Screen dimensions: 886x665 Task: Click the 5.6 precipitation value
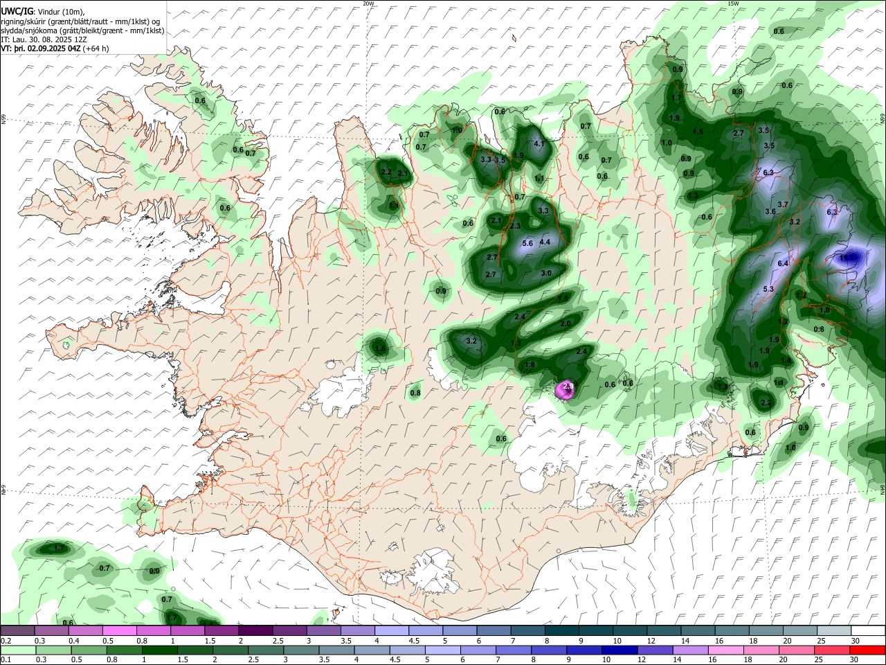coord(527,243)
